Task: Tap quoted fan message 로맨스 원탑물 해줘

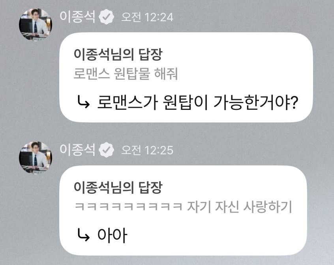Action: point(126,74)
